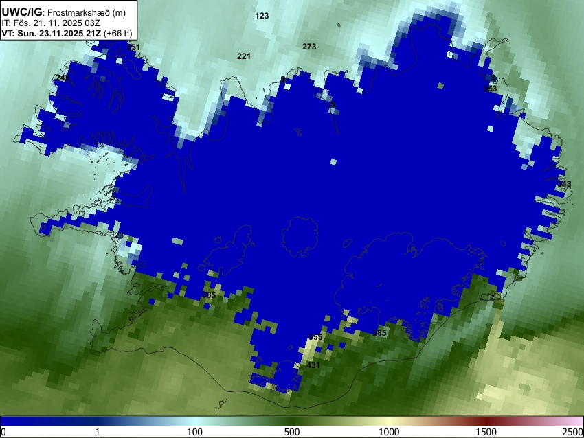Click the map value '343'
This screenshot has width=584, height=438.
(564, 184)
